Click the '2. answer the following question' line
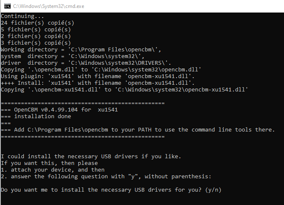The height and width of the screenshot is (205, 284). click(x=106, y=177)
